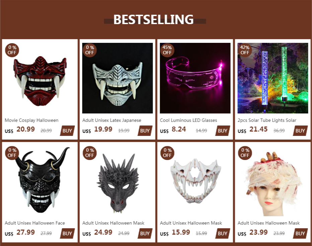The height and width of the screenshot is (246, 312).
Task: Open the silver Japanese latex mask image
Action: click(x=118, y=78)
